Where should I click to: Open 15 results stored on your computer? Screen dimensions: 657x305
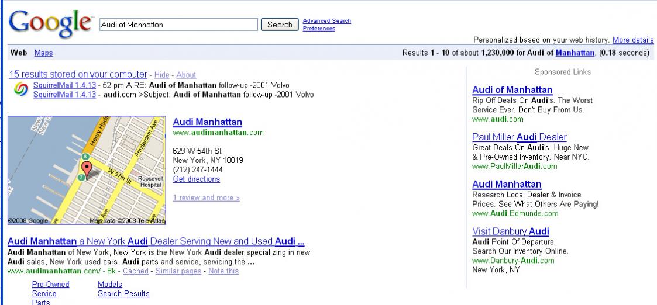pyautogui.click(x=78, y=74)
